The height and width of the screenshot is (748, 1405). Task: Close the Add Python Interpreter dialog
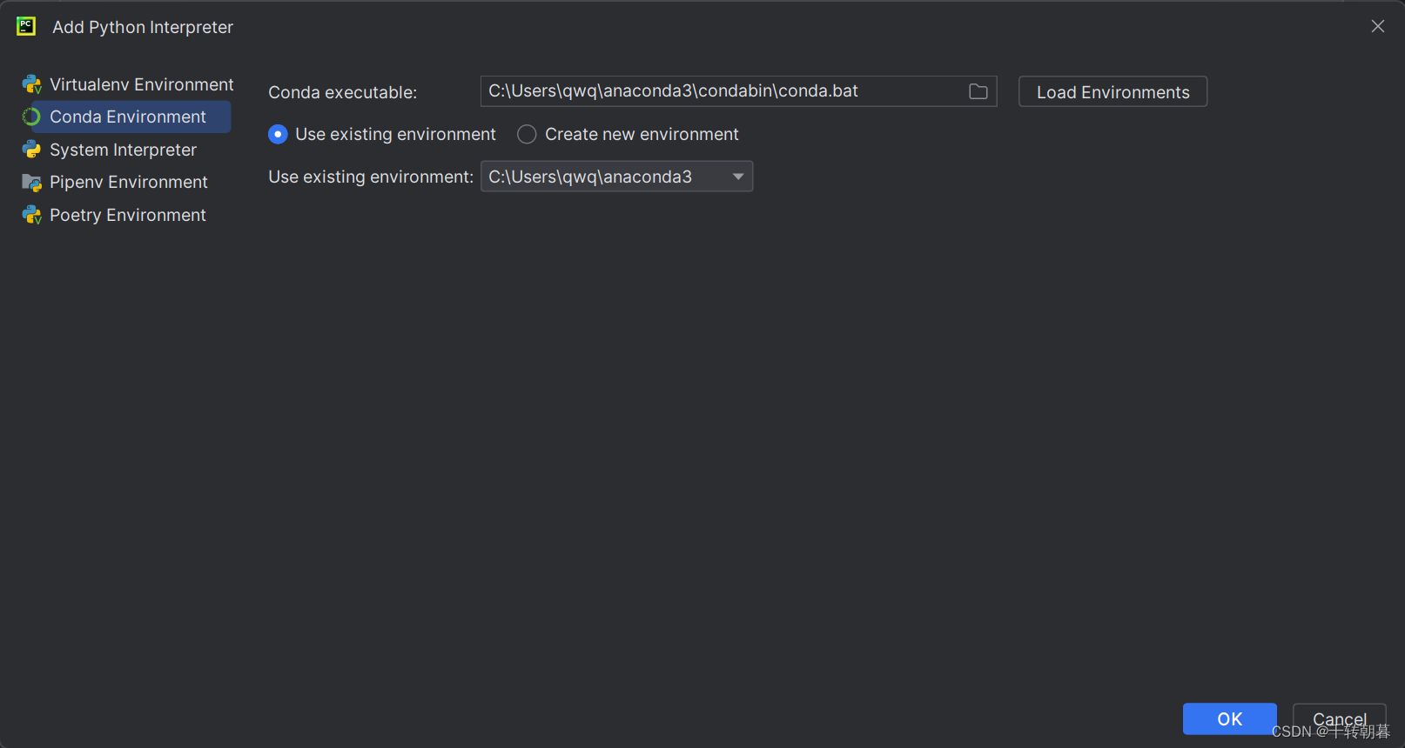tap(1378, 26)
